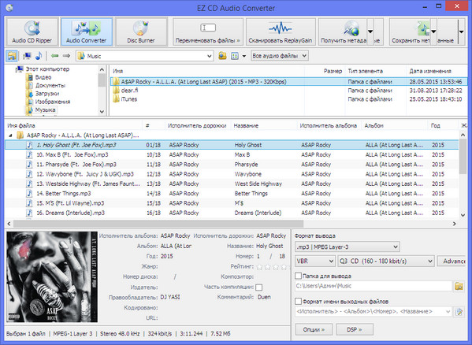Select track 16. Dreams (Interlude).mp3
Viewport: 472px width, 345px height.
[232, 213]
